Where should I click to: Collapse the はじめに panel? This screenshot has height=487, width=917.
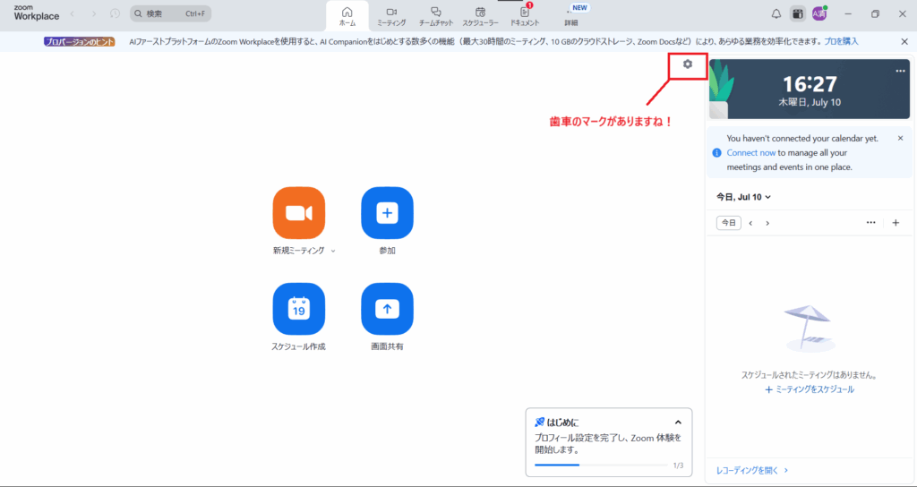pos(679,423)
